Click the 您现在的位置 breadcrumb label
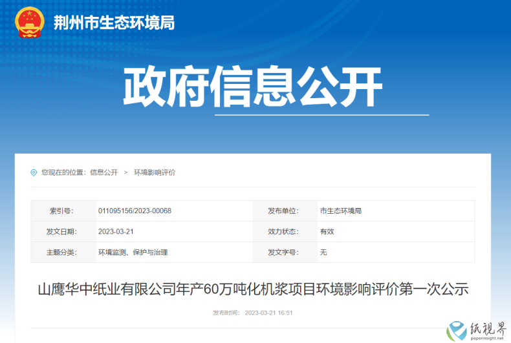 click(63, 172)
